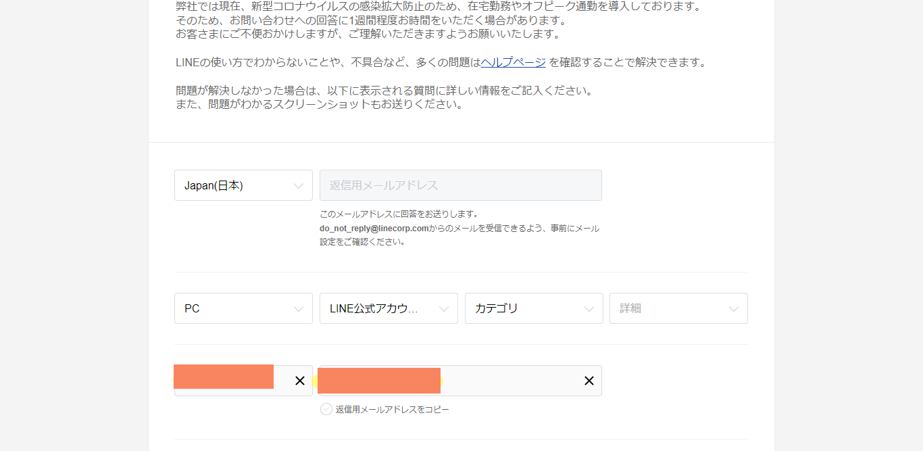Click the chevron arrow beside カテゴリ
The width and height of the screenshot is (923, 451).
[589, 309]
